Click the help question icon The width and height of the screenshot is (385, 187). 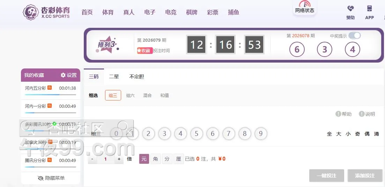click(338, 114)
